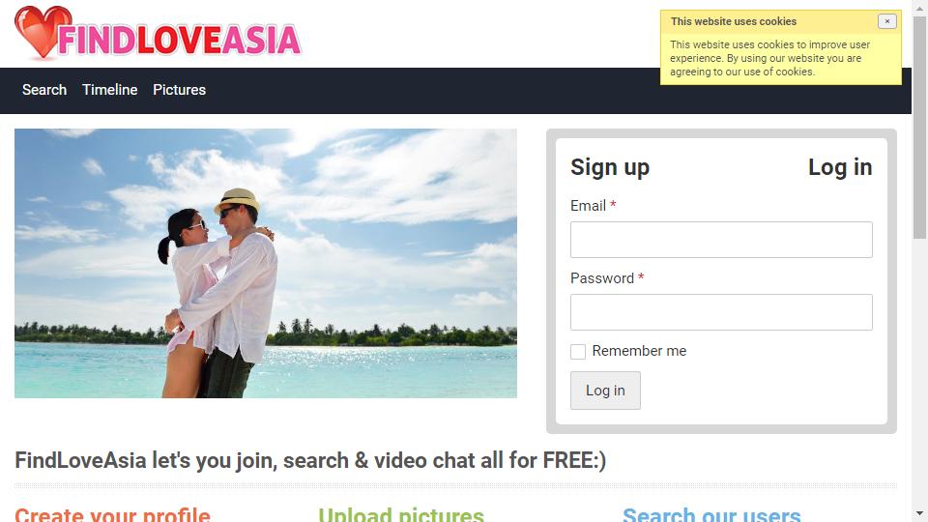Screen dimensions: 928x522
Task: Click the beach couple banner image
Action: click(266, 263)
